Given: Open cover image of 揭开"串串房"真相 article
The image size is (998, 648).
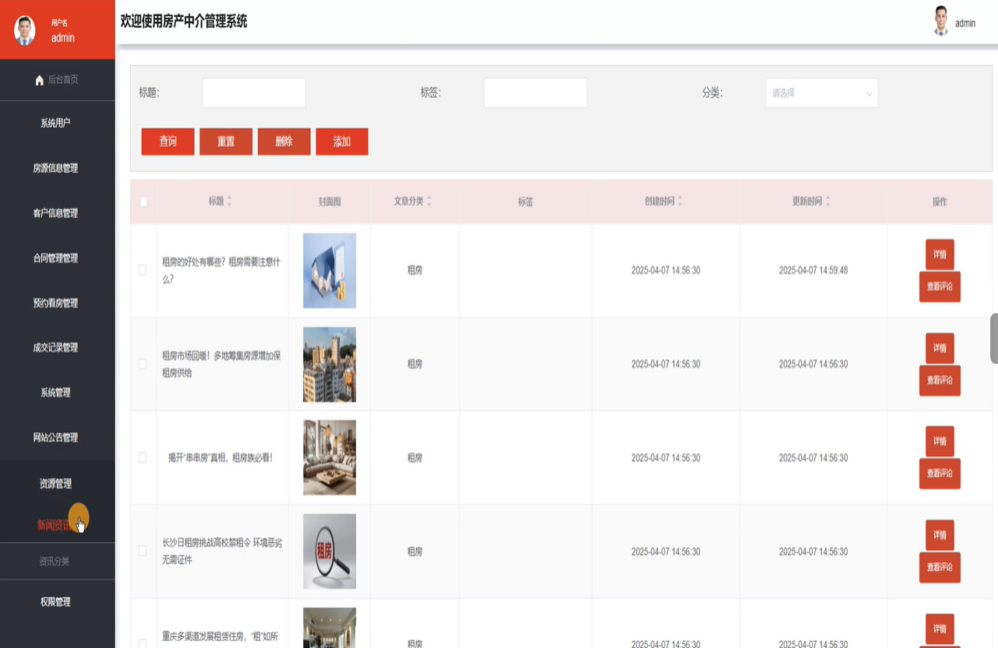Looking at the screenshot, I should [330, 457].
